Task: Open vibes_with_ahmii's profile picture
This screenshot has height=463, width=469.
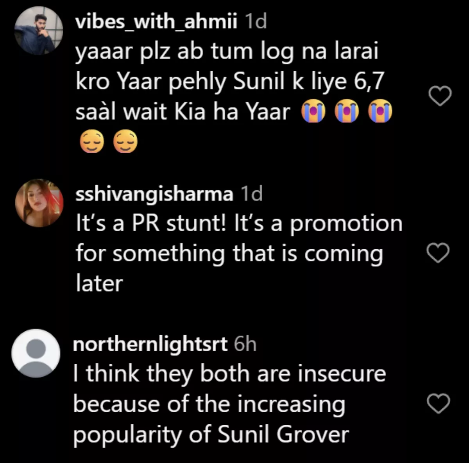Action: tap(39, 30)
